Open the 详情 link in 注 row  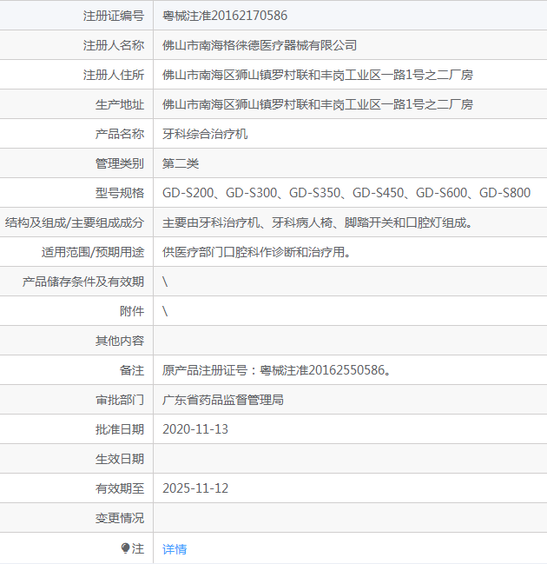175,549
